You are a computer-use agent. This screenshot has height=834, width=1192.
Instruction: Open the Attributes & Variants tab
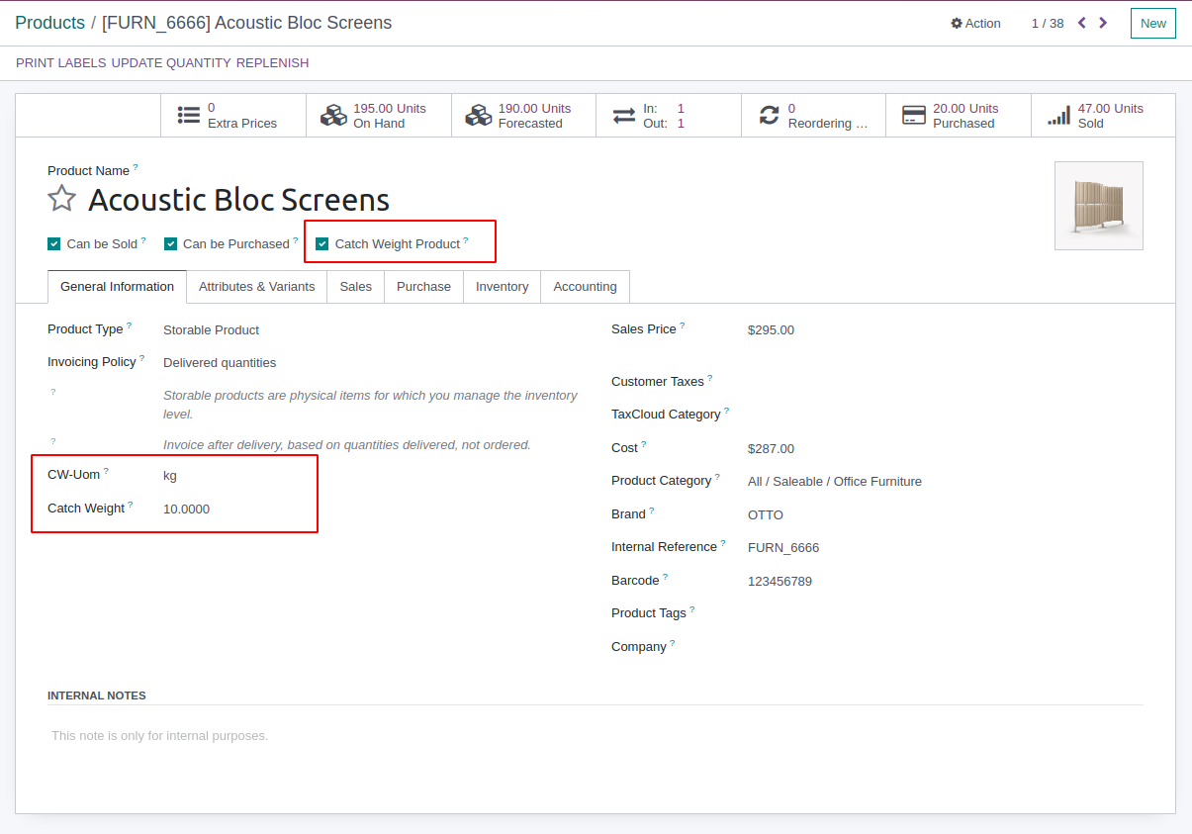coord(256,287)
